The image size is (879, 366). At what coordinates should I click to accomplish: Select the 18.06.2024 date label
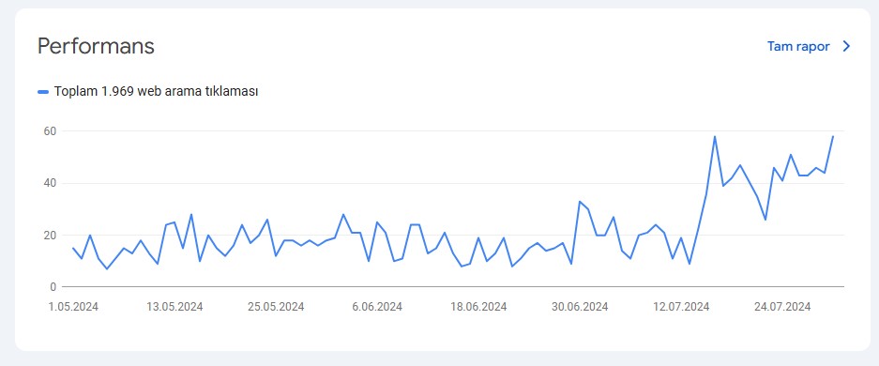coord(478,307)
